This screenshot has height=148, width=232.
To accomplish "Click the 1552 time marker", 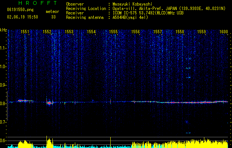I will 47,32.
